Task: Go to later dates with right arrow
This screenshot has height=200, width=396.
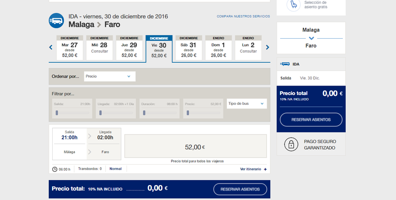Action: [x=268, y=47]
